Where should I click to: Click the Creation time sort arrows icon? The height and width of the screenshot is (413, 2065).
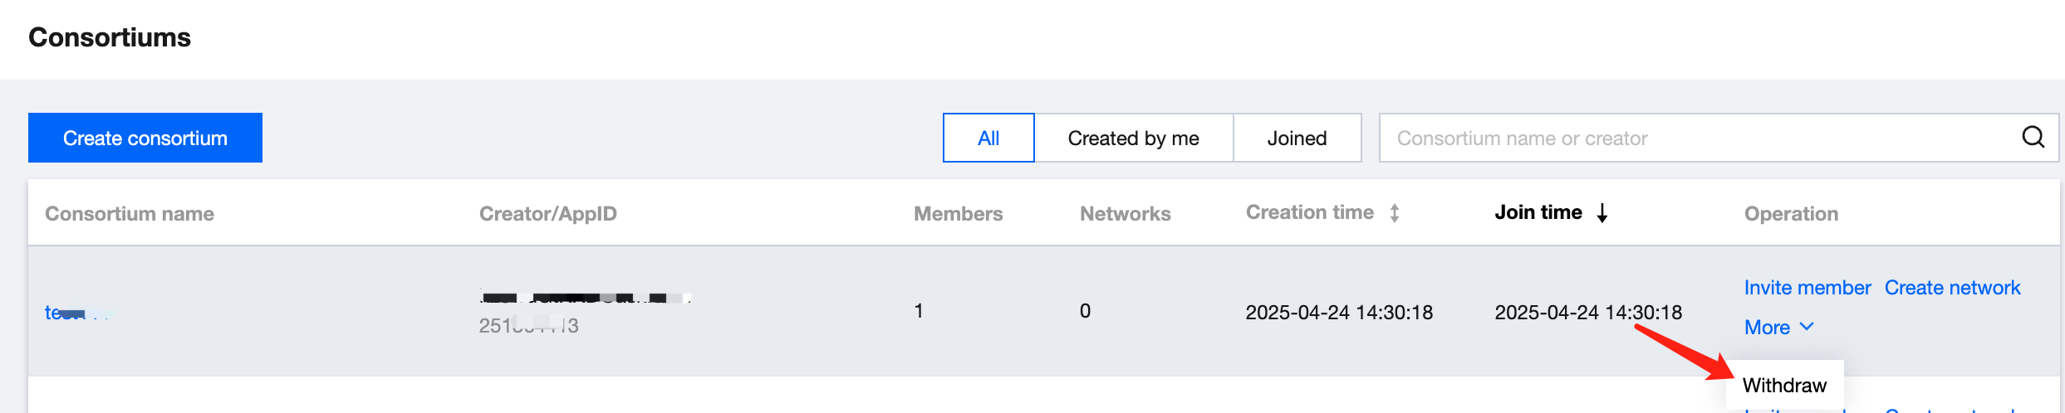coord(1395,213)
